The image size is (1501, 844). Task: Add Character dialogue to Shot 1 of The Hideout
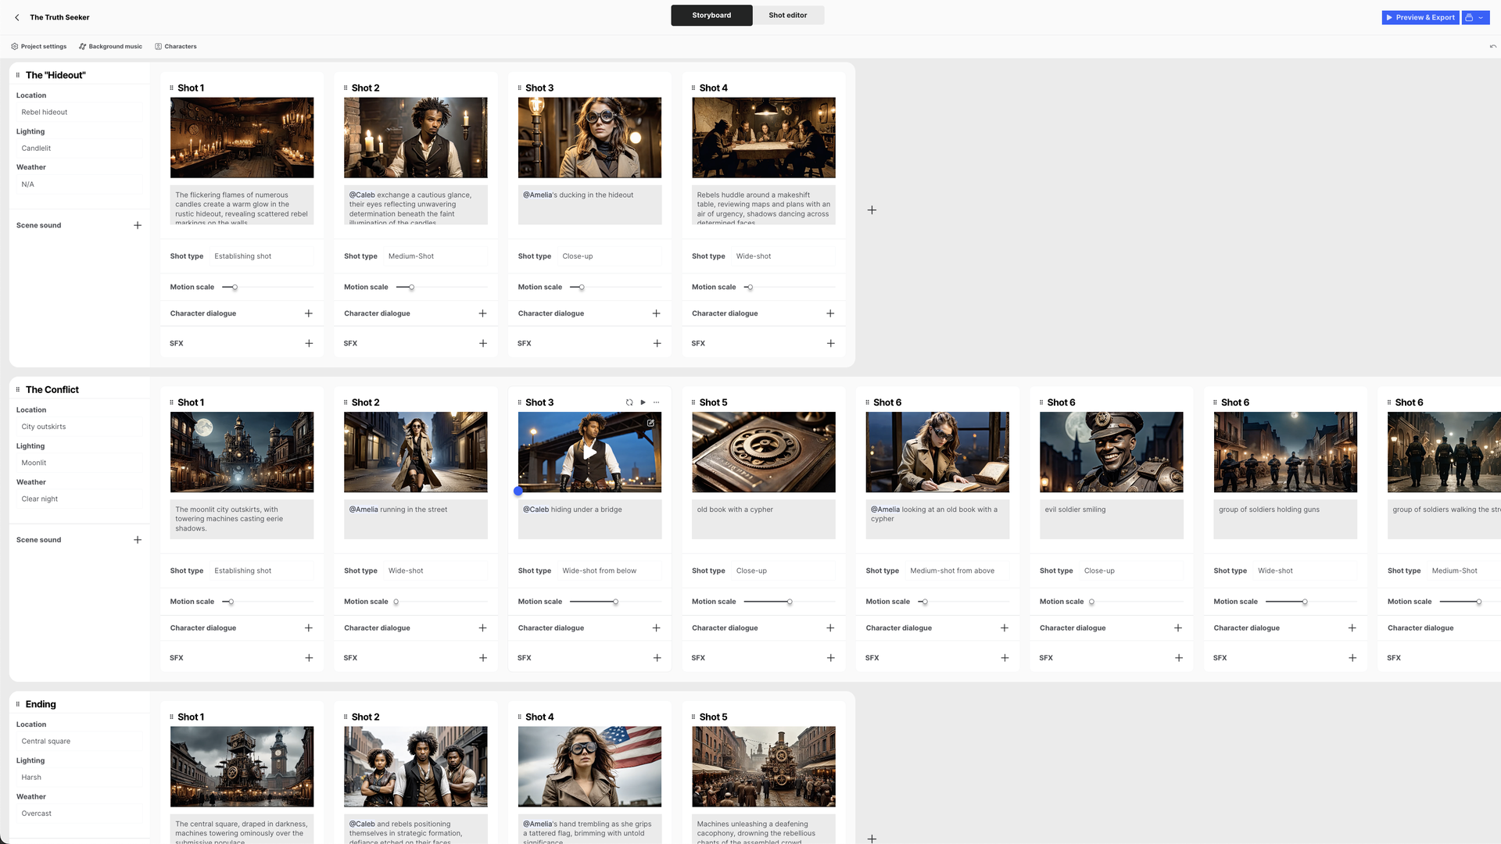(x=308, y=313)
